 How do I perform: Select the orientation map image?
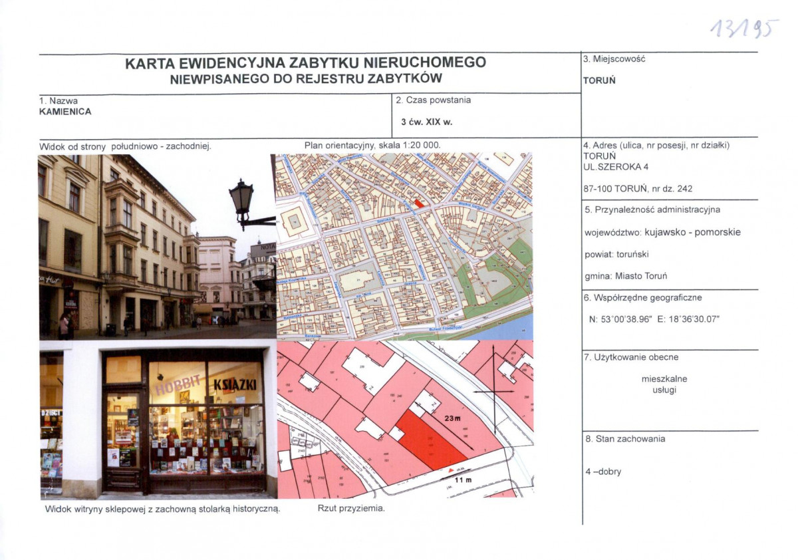pyautogui.click(x=404, y=247)
